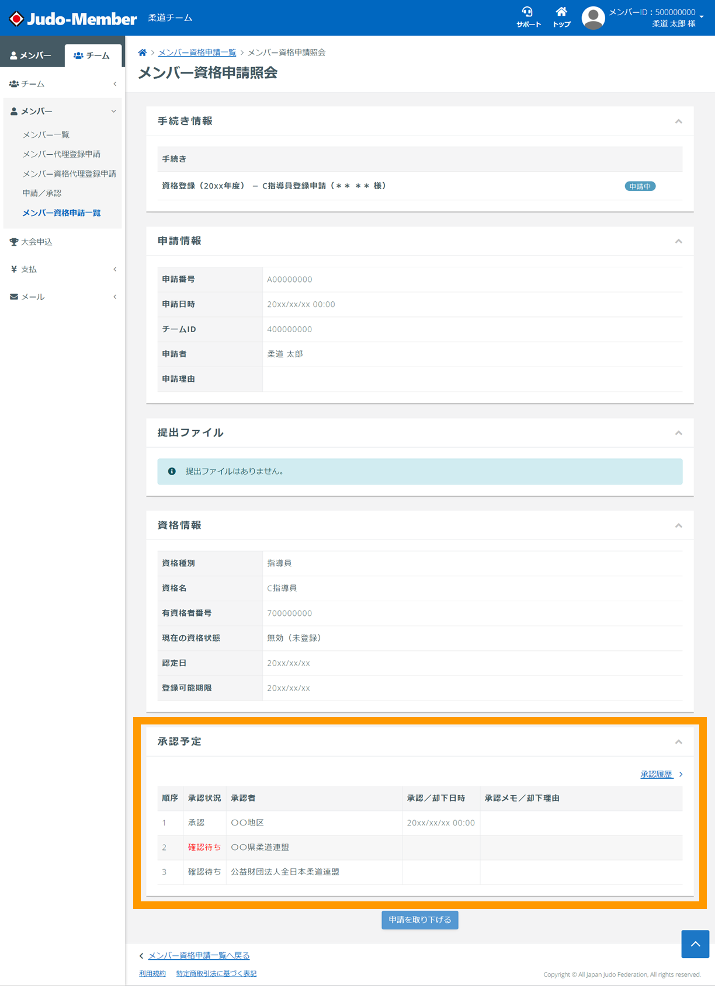Click the 申請を取り下げる button

click(x=420, y=919)
